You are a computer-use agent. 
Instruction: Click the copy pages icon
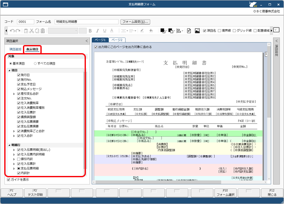[x=37, y=31]
